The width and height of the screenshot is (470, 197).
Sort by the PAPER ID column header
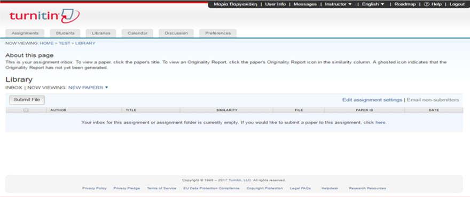pos(364,110)
